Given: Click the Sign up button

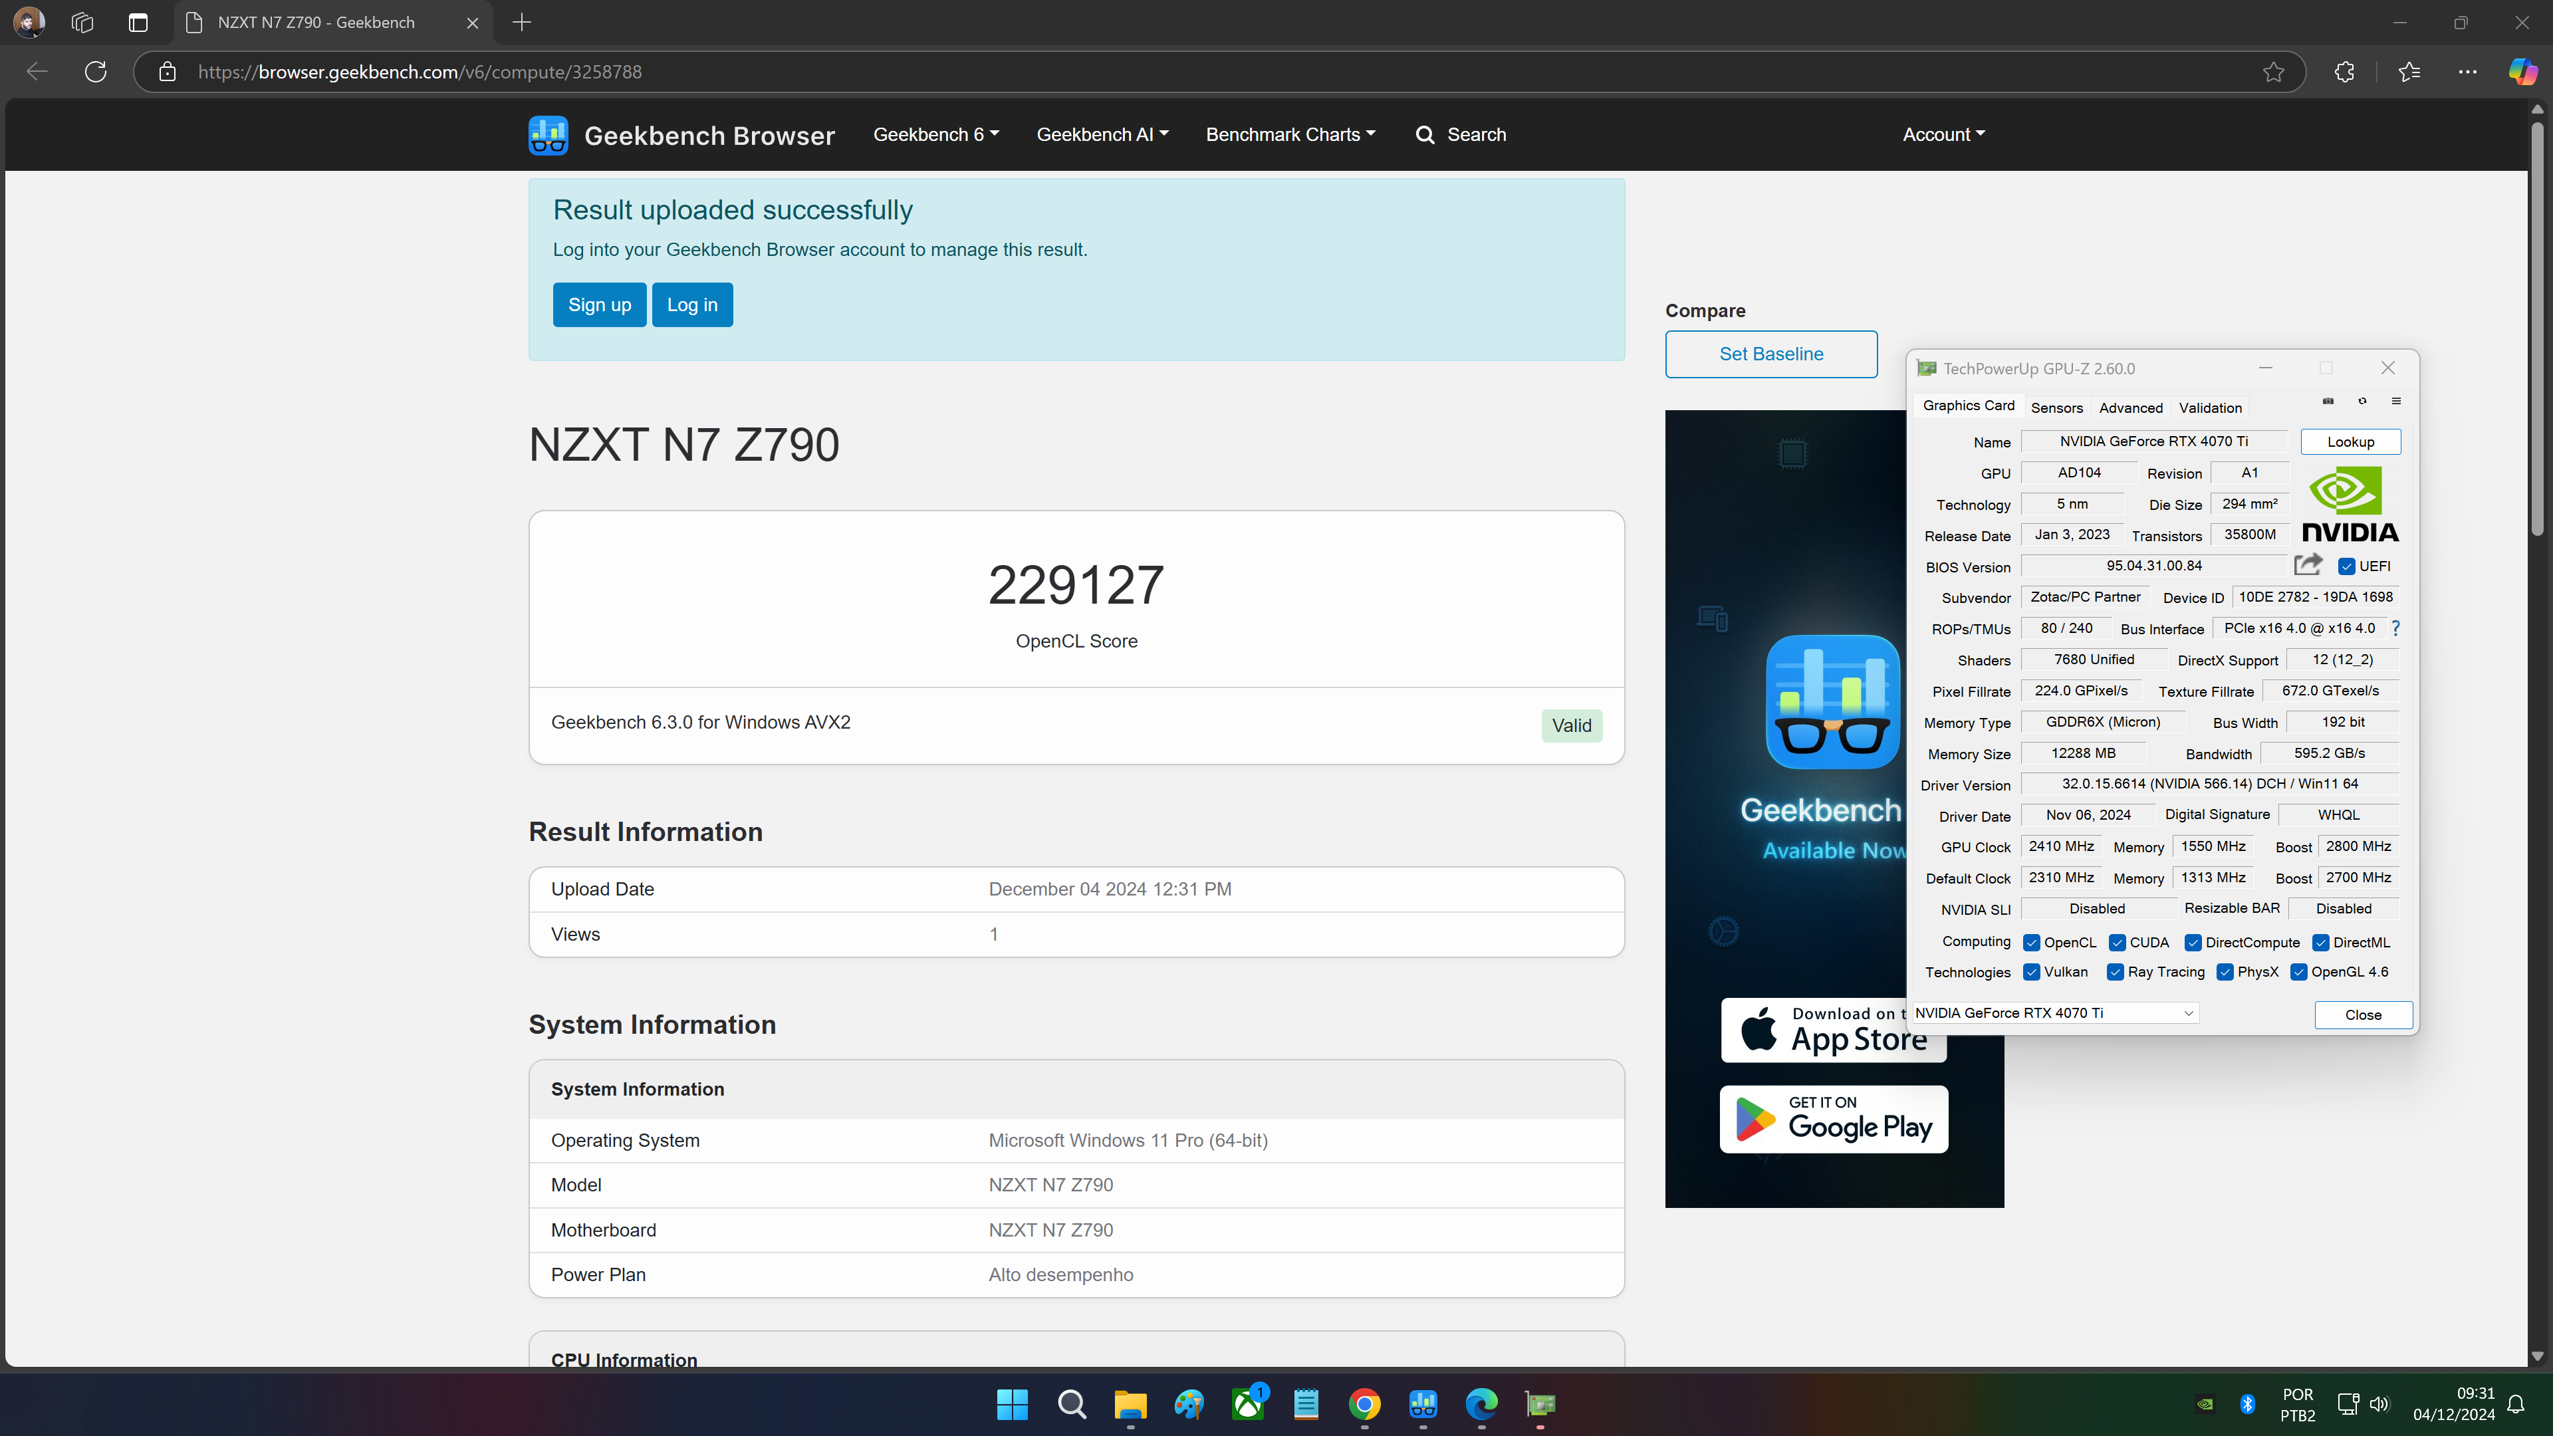Looking at the screenshot, I should [600, 304].
